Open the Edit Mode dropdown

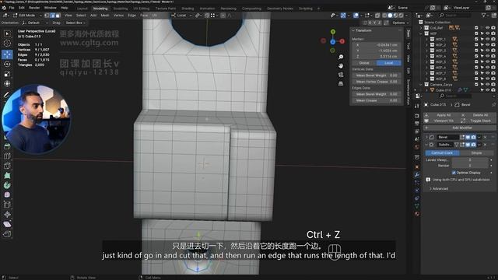[x=27, y=16]
